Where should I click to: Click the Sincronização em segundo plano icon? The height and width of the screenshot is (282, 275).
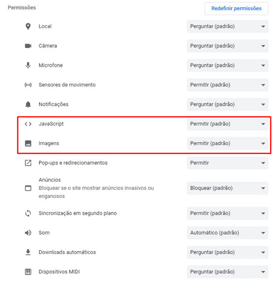(x=28, y=213)
